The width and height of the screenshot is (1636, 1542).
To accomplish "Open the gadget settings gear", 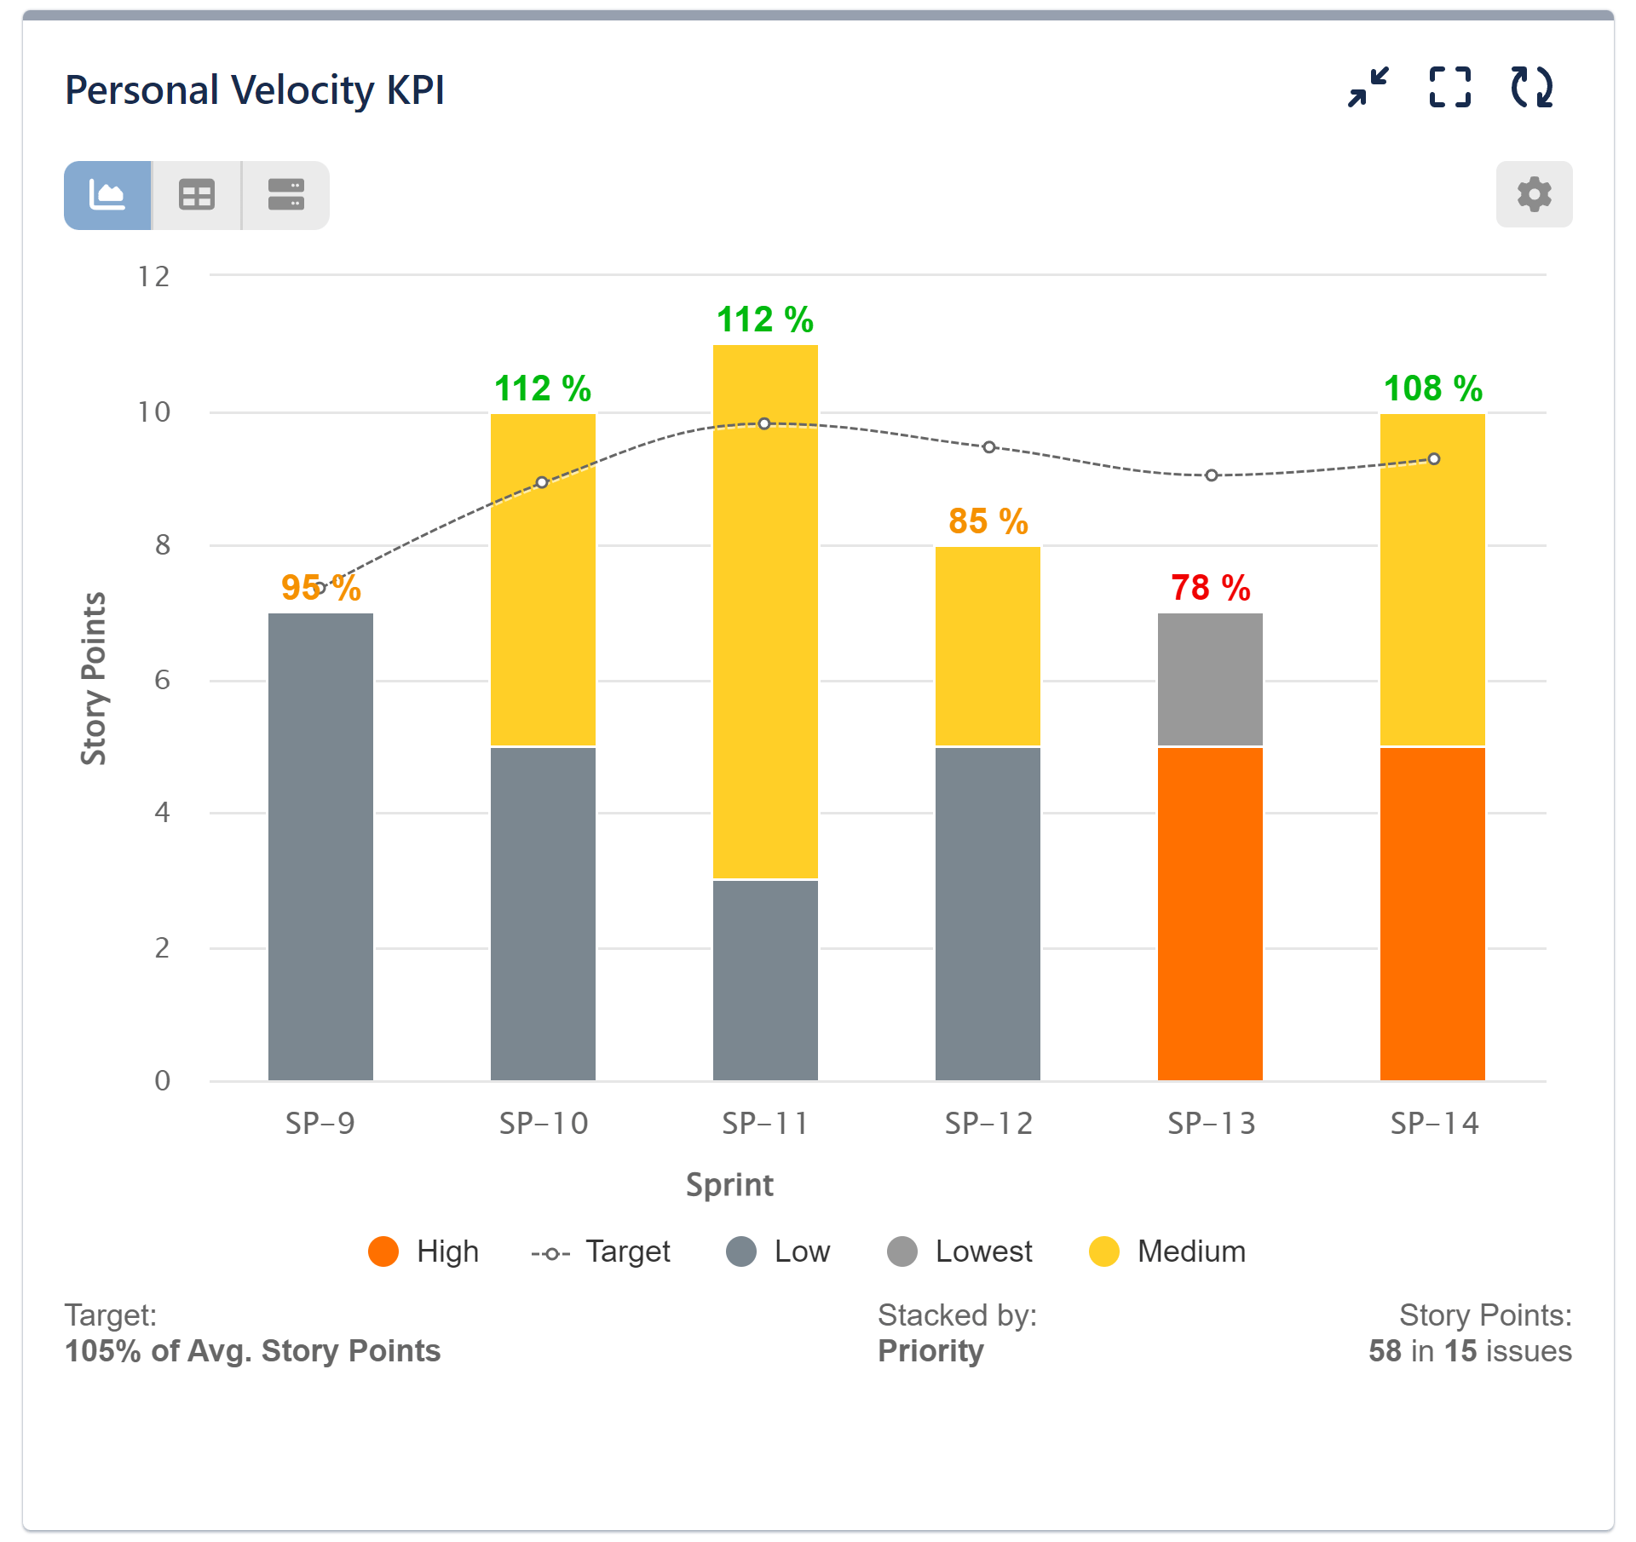I will click(1534, 195).
